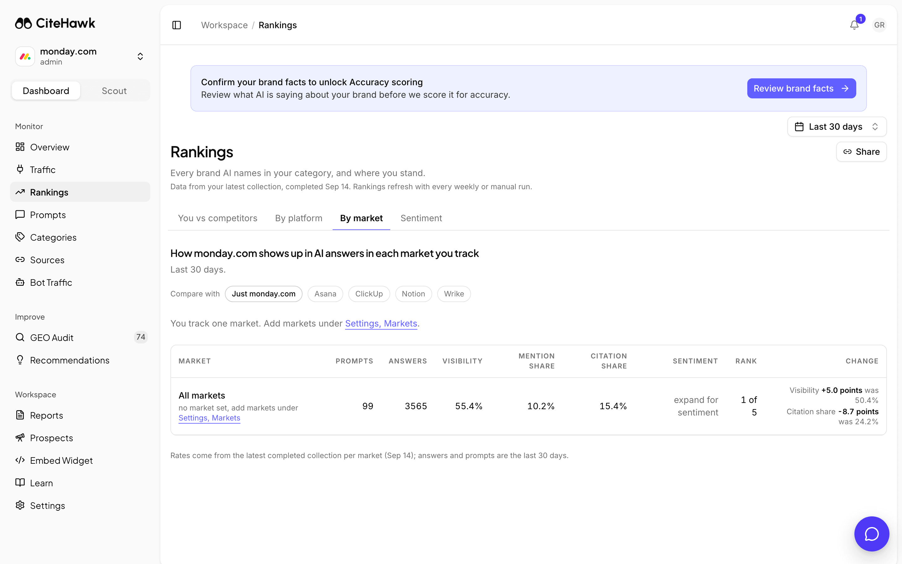Toggle the sidebar panel icon
The image size is (902, 564).
(177, 25)
